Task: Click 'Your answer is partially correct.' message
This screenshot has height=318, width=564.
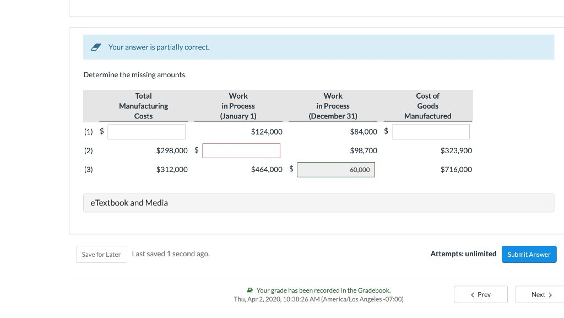Action: 159,47
